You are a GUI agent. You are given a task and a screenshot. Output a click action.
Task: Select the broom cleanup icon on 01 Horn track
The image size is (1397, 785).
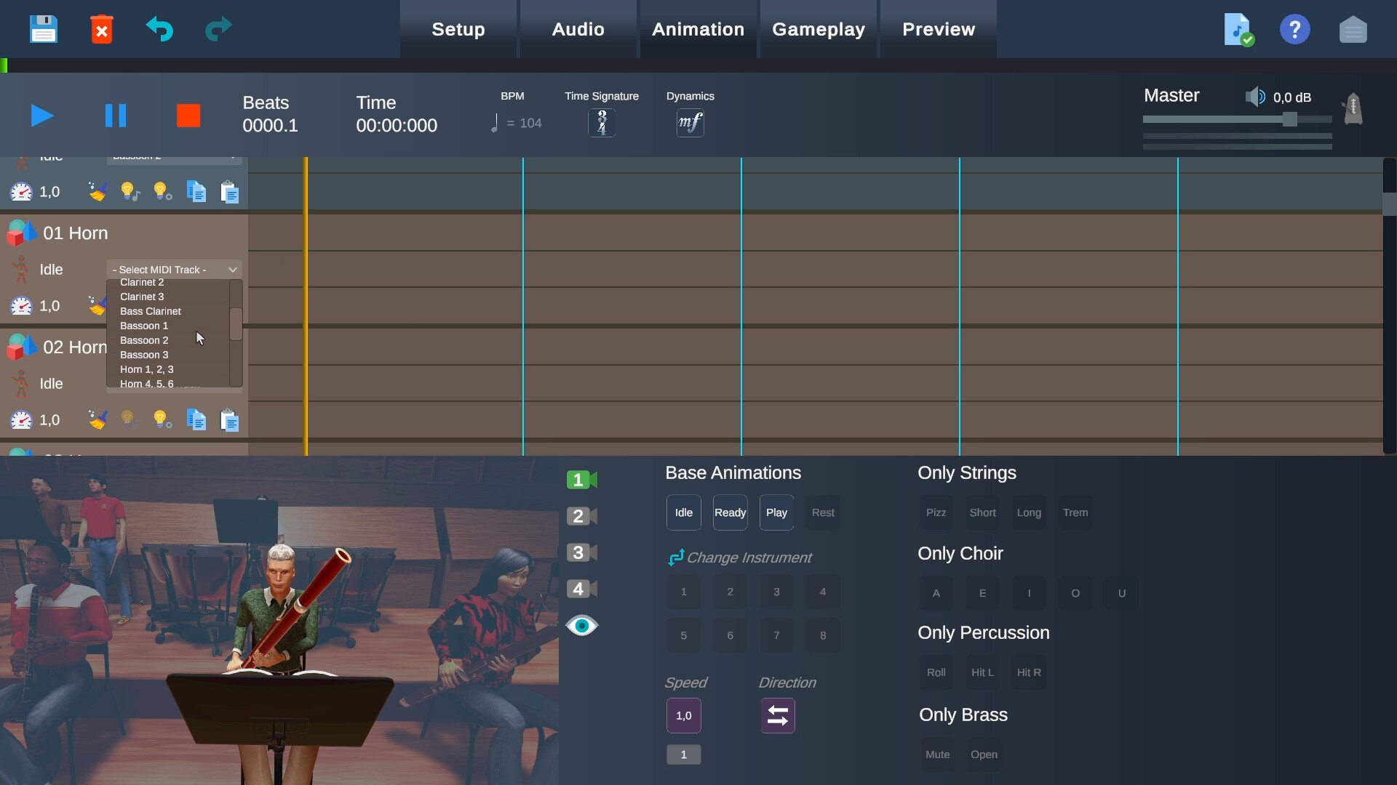pyautogui.click(x=97, y=306)
